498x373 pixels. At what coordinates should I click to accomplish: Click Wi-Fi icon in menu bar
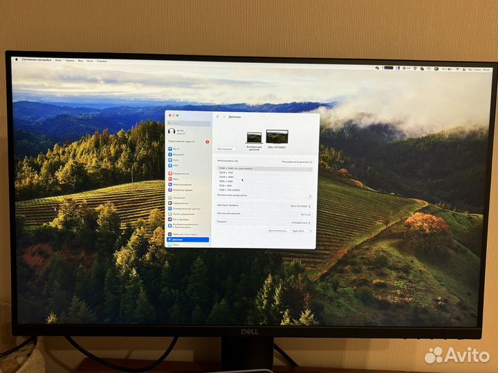[458, 69]
